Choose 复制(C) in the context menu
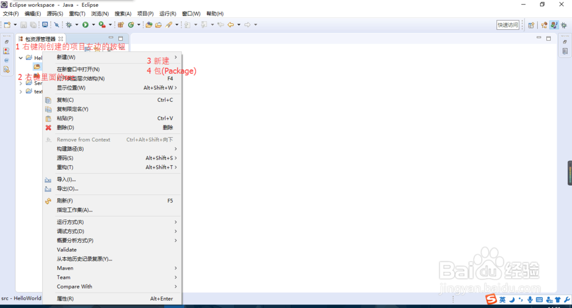Viewport: 572px width, 308px height. 112,100
